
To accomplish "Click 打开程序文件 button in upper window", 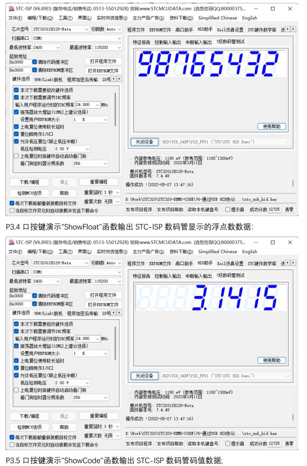I will pos(103,62).
